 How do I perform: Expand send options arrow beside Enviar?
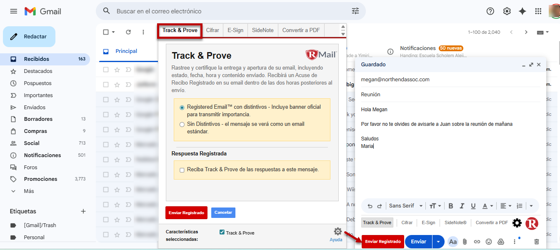click(438, 242)
